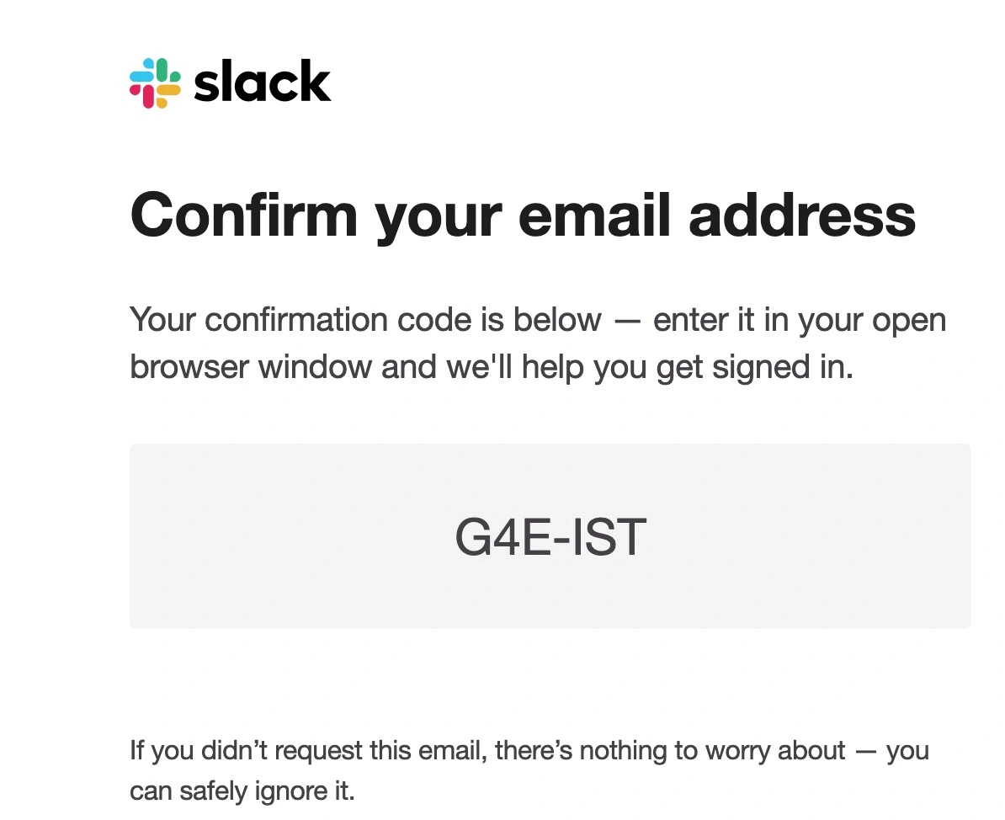
Task: Click the green segment of Slack logo
Action: (168, 72)
